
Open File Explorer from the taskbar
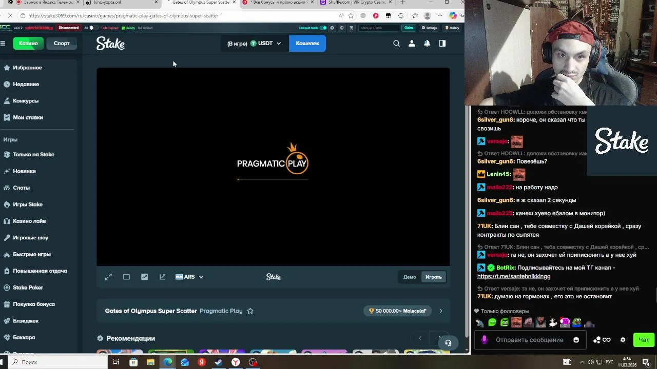150,362
